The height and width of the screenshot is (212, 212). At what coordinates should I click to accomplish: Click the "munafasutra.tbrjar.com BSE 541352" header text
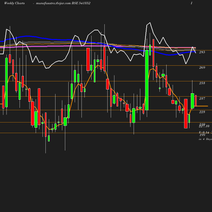click(63, 3)
